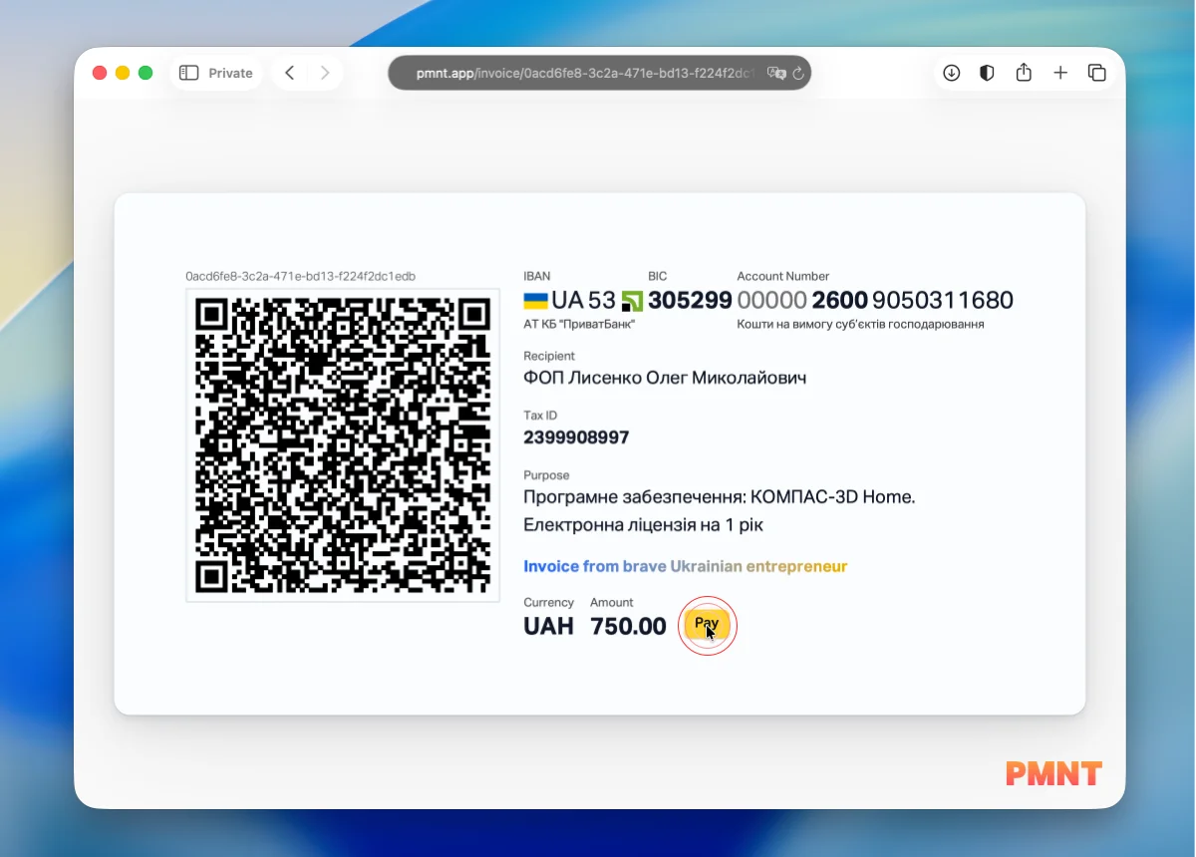Click the PMNT logo at bottom right
The width and height of the screenshot is (1196, 857).
pos(1052,773)
